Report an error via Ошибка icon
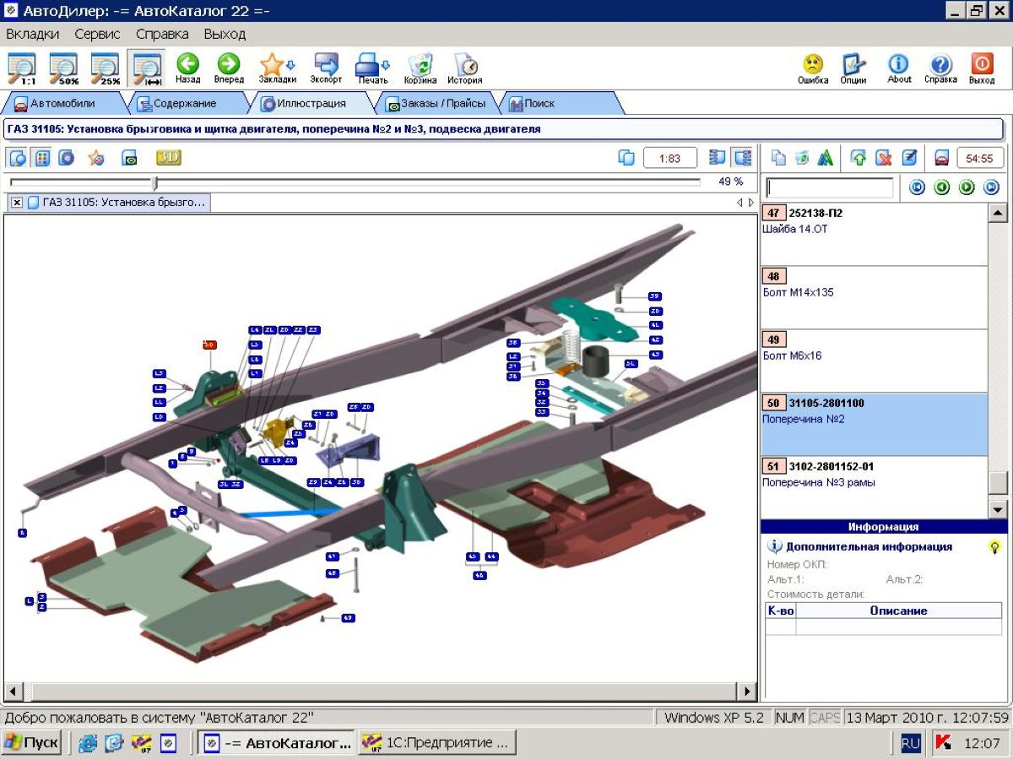 [813, 68]
